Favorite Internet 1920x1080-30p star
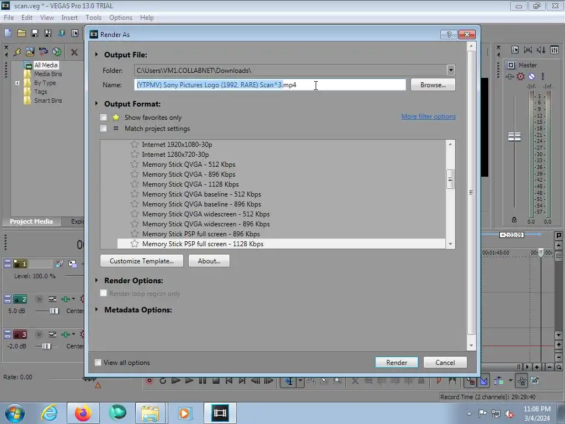The image size is (565, 424). pyautogui.click(x=135, y=144)
